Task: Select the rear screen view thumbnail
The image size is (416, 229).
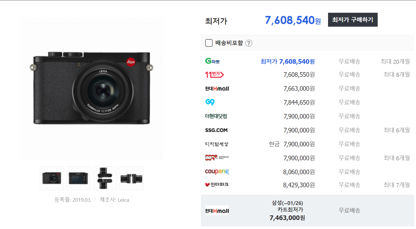Action: click(x=78, y=178)
